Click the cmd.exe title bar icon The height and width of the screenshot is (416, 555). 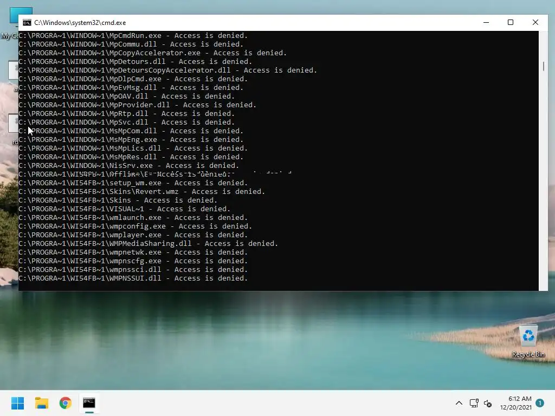point(27,23)
